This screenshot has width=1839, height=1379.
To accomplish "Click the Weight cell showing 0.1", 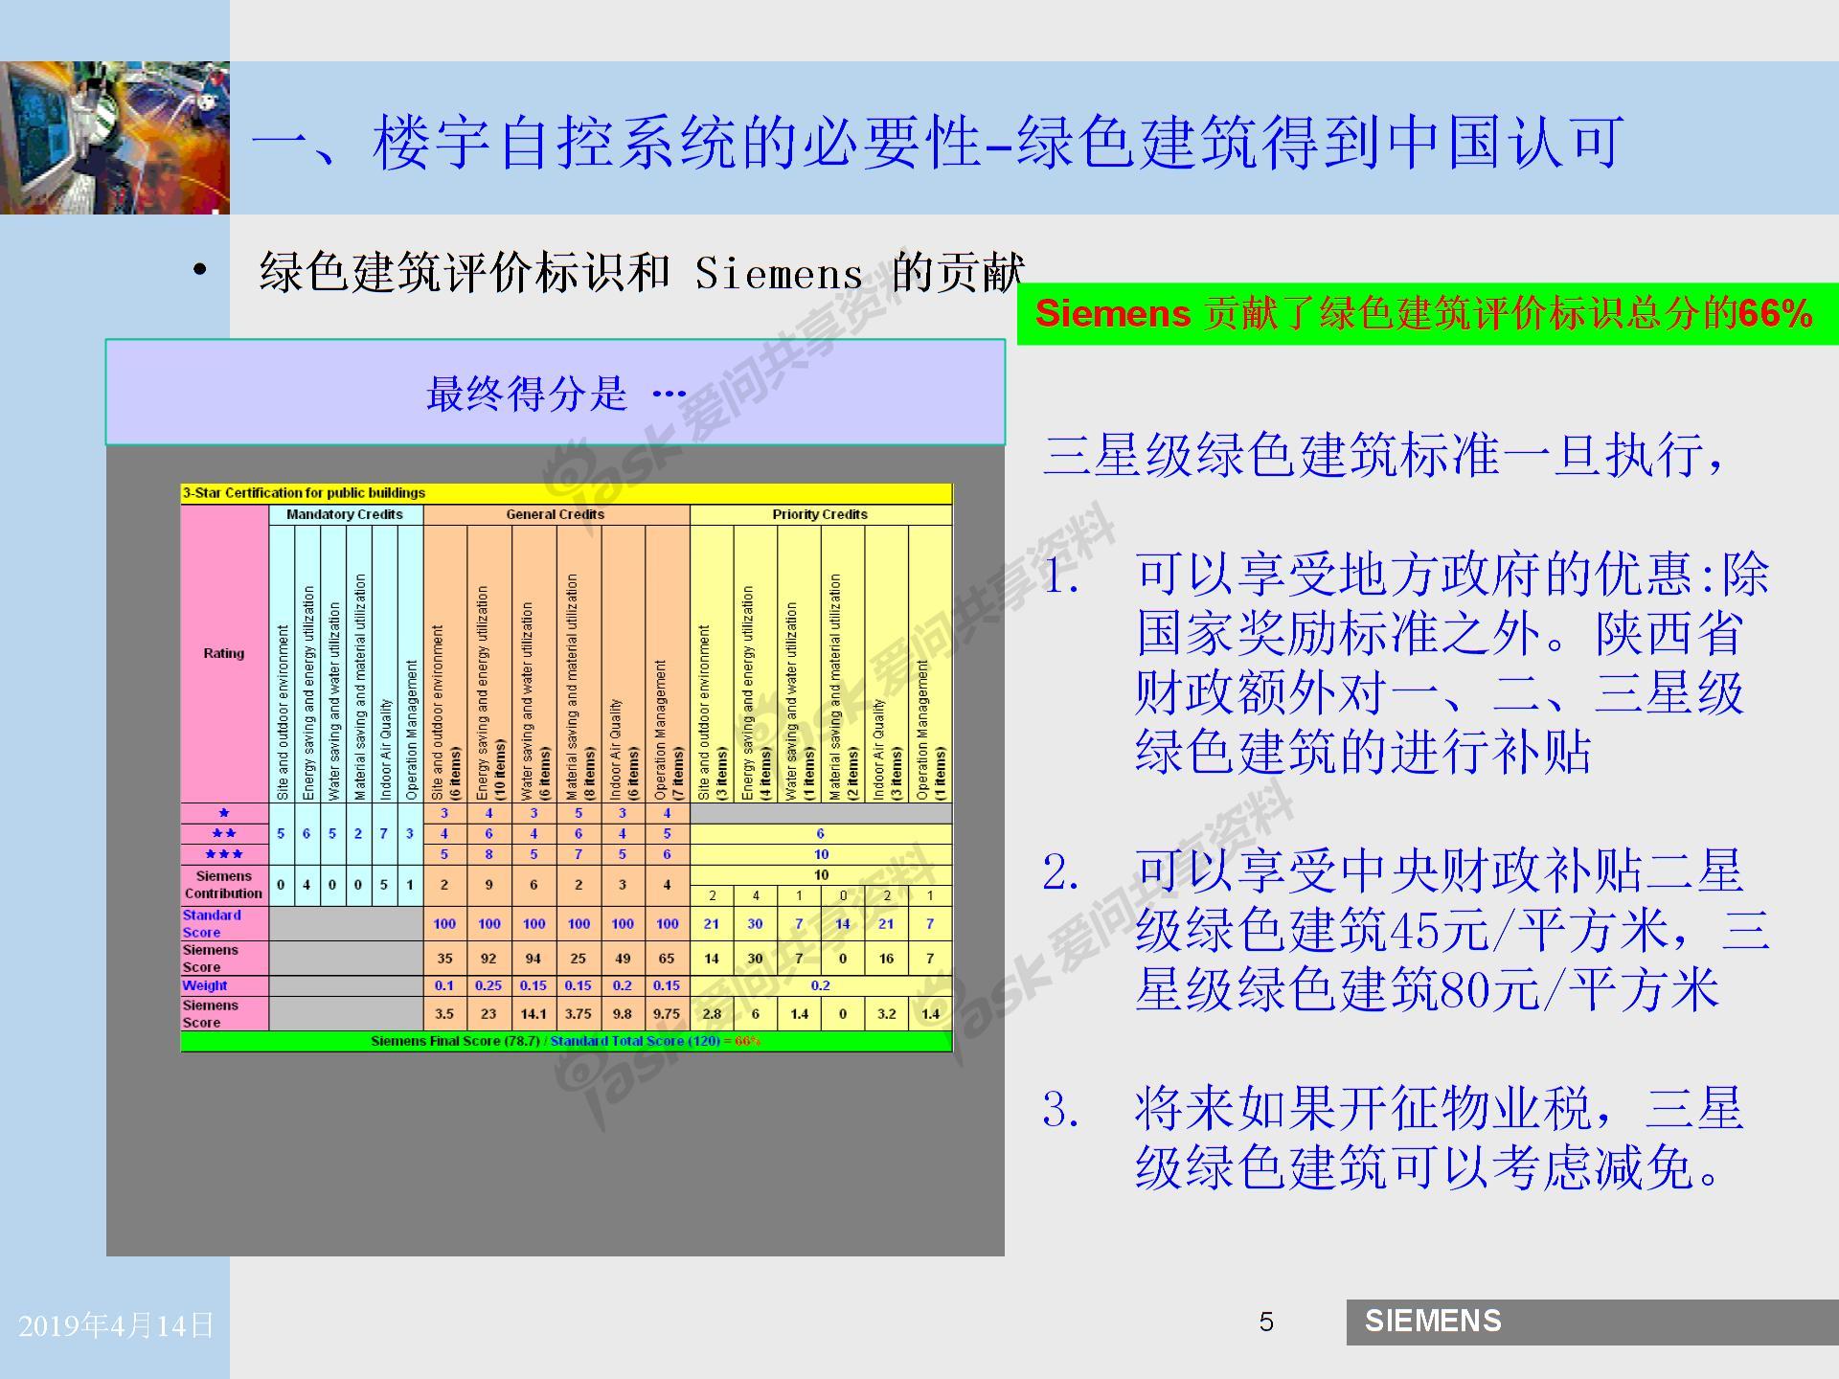I will (444, 985).
